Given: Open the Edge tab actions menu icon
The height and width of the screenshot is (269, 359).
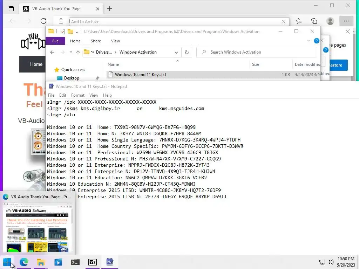Looking at the screenshot, I should click(11, 9).
